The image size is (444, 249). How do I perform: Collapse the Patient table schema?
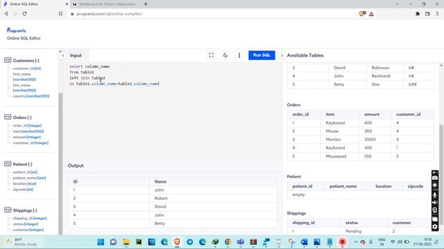coord(30,165)
